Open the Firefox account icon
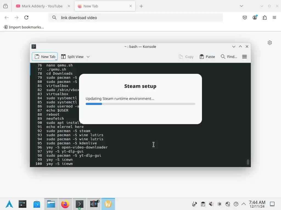The image size is (281, 210). 255,17
